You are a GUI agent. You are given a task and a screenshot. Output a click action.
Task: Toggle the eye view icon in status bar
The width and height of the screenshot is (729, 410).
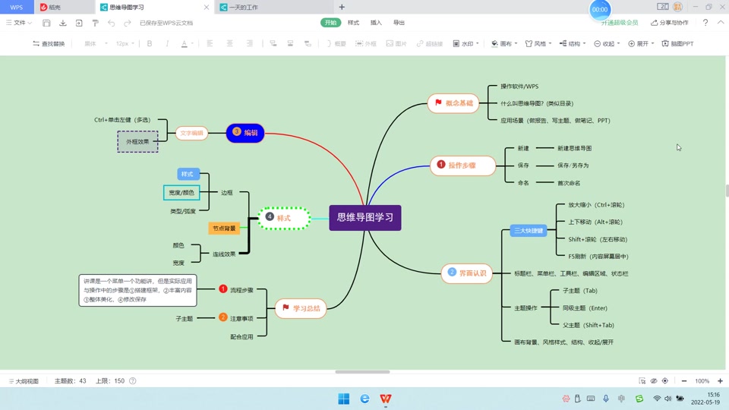(x=654, y=380)
